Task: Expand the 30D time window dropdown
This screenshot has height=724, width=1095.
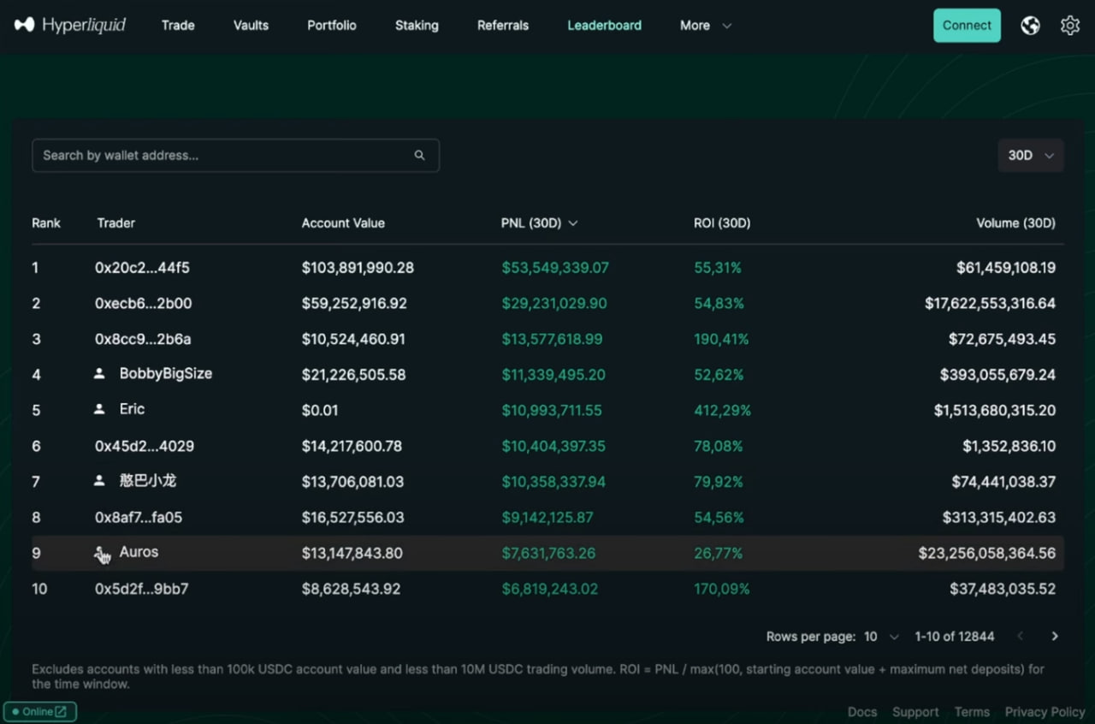Action: pos(1030,155)
